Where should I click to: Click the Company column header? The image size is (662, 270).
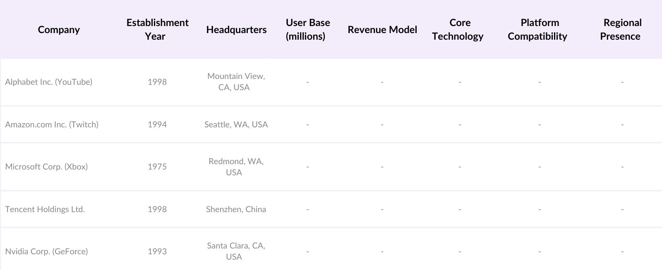tap(59, 30)
